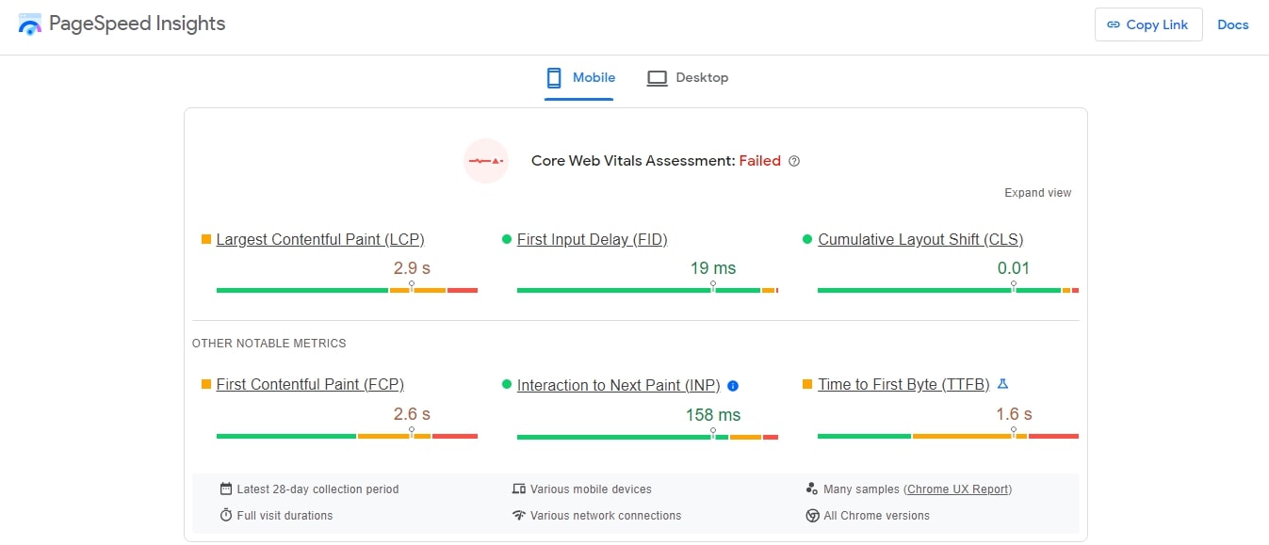Image resolution: width=1269 pixels, height=545 pixels.
Task: Switch to the Desktop tab
Action: 688,77
